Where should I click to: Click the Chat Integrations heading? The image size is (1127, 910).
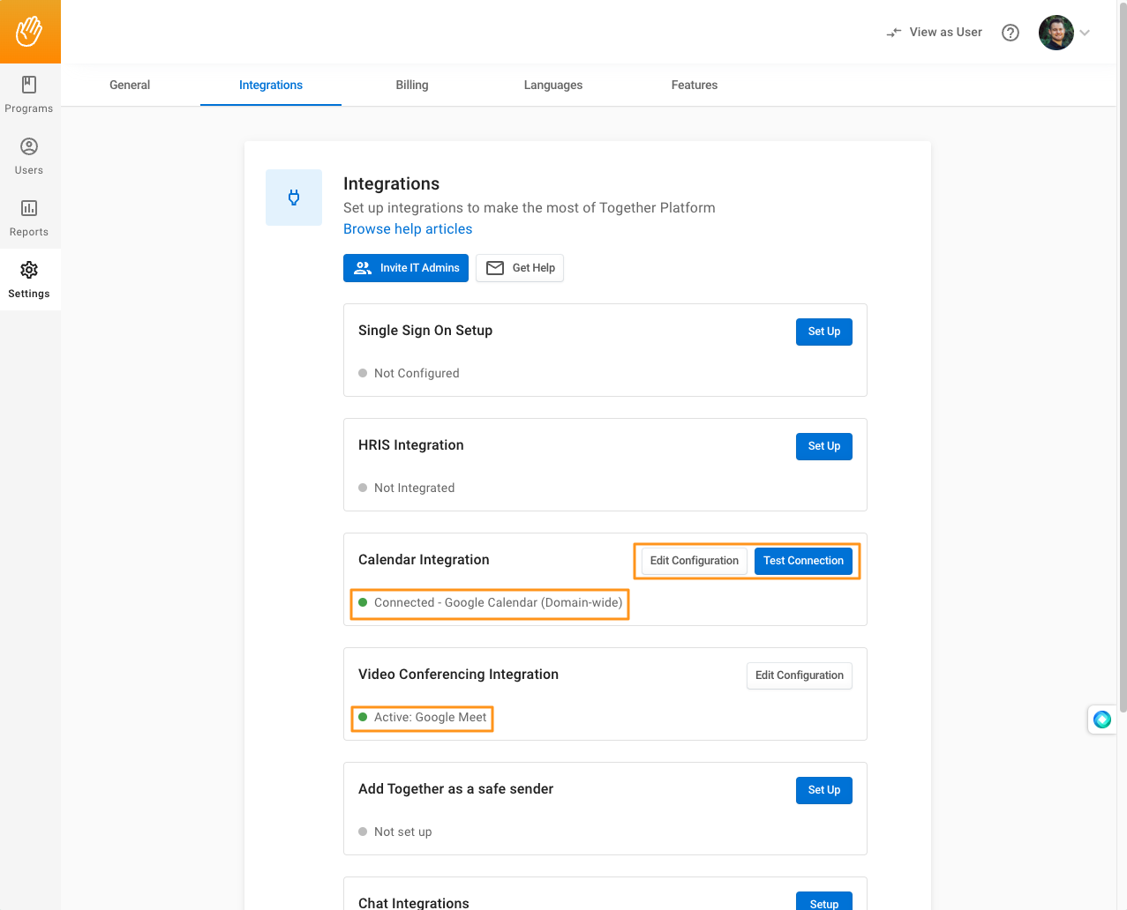tap(414, 903)
